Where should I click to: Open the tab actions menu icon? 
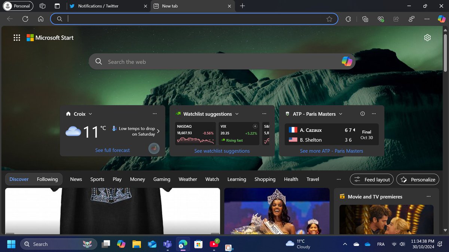click(57, 6)
